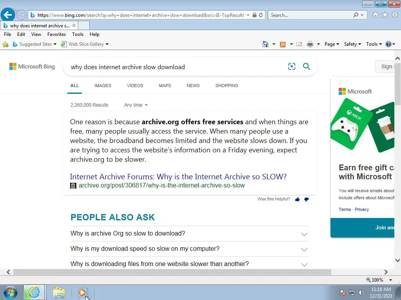
Task: Open the File menu
Action: point(7,34)
